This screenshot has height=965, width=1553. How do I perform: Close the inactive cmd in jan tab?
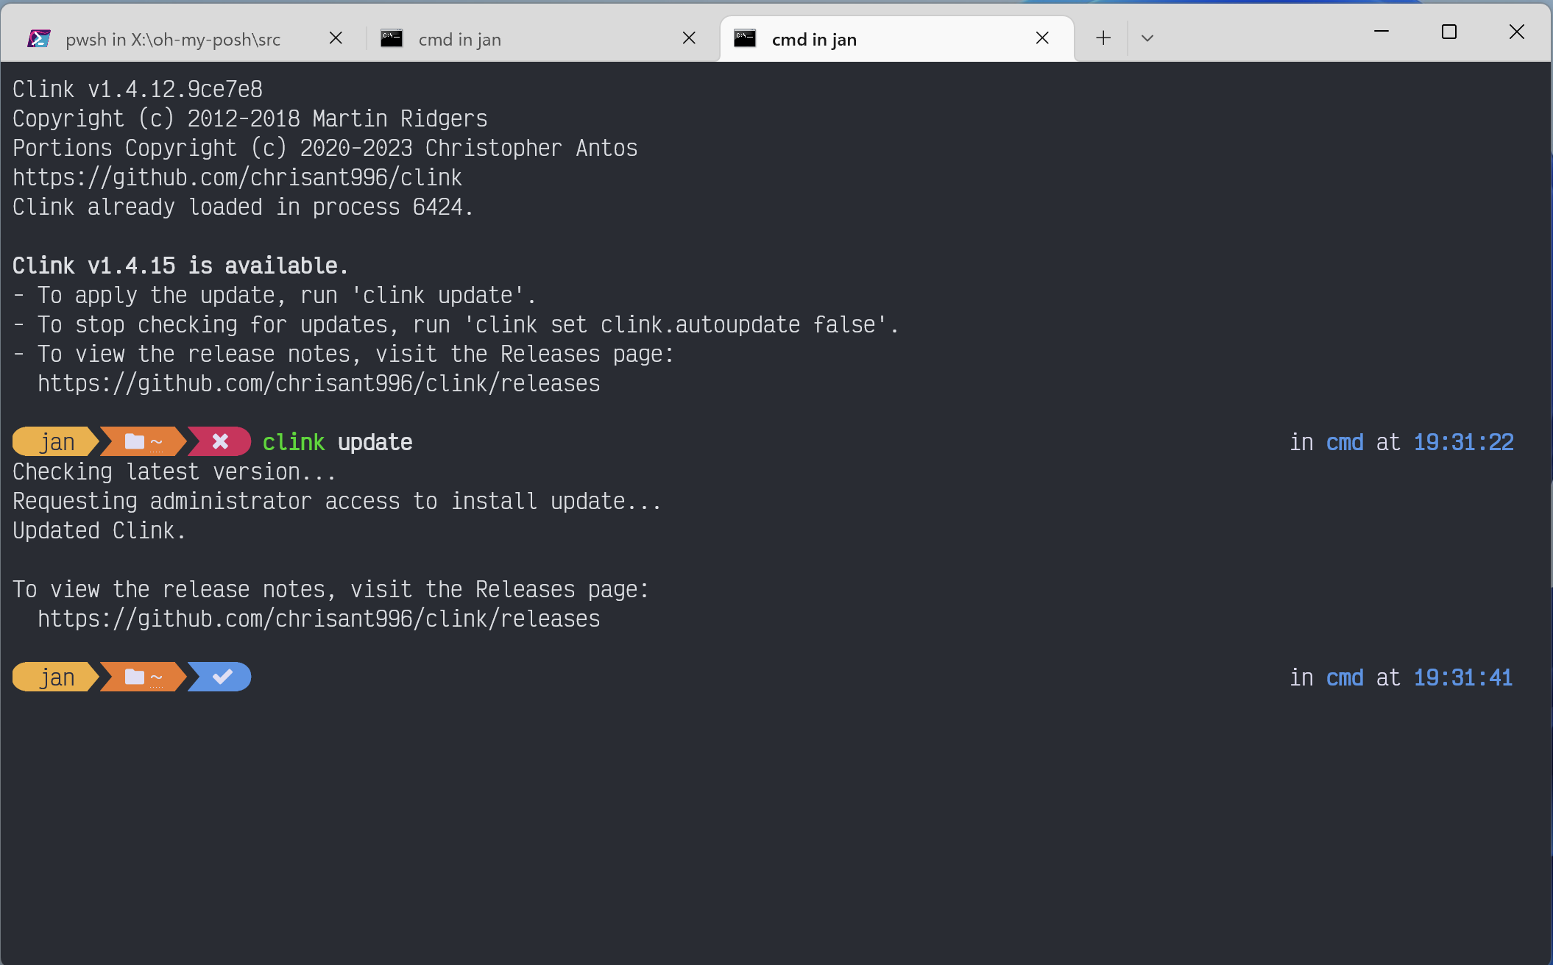[689, 38]
